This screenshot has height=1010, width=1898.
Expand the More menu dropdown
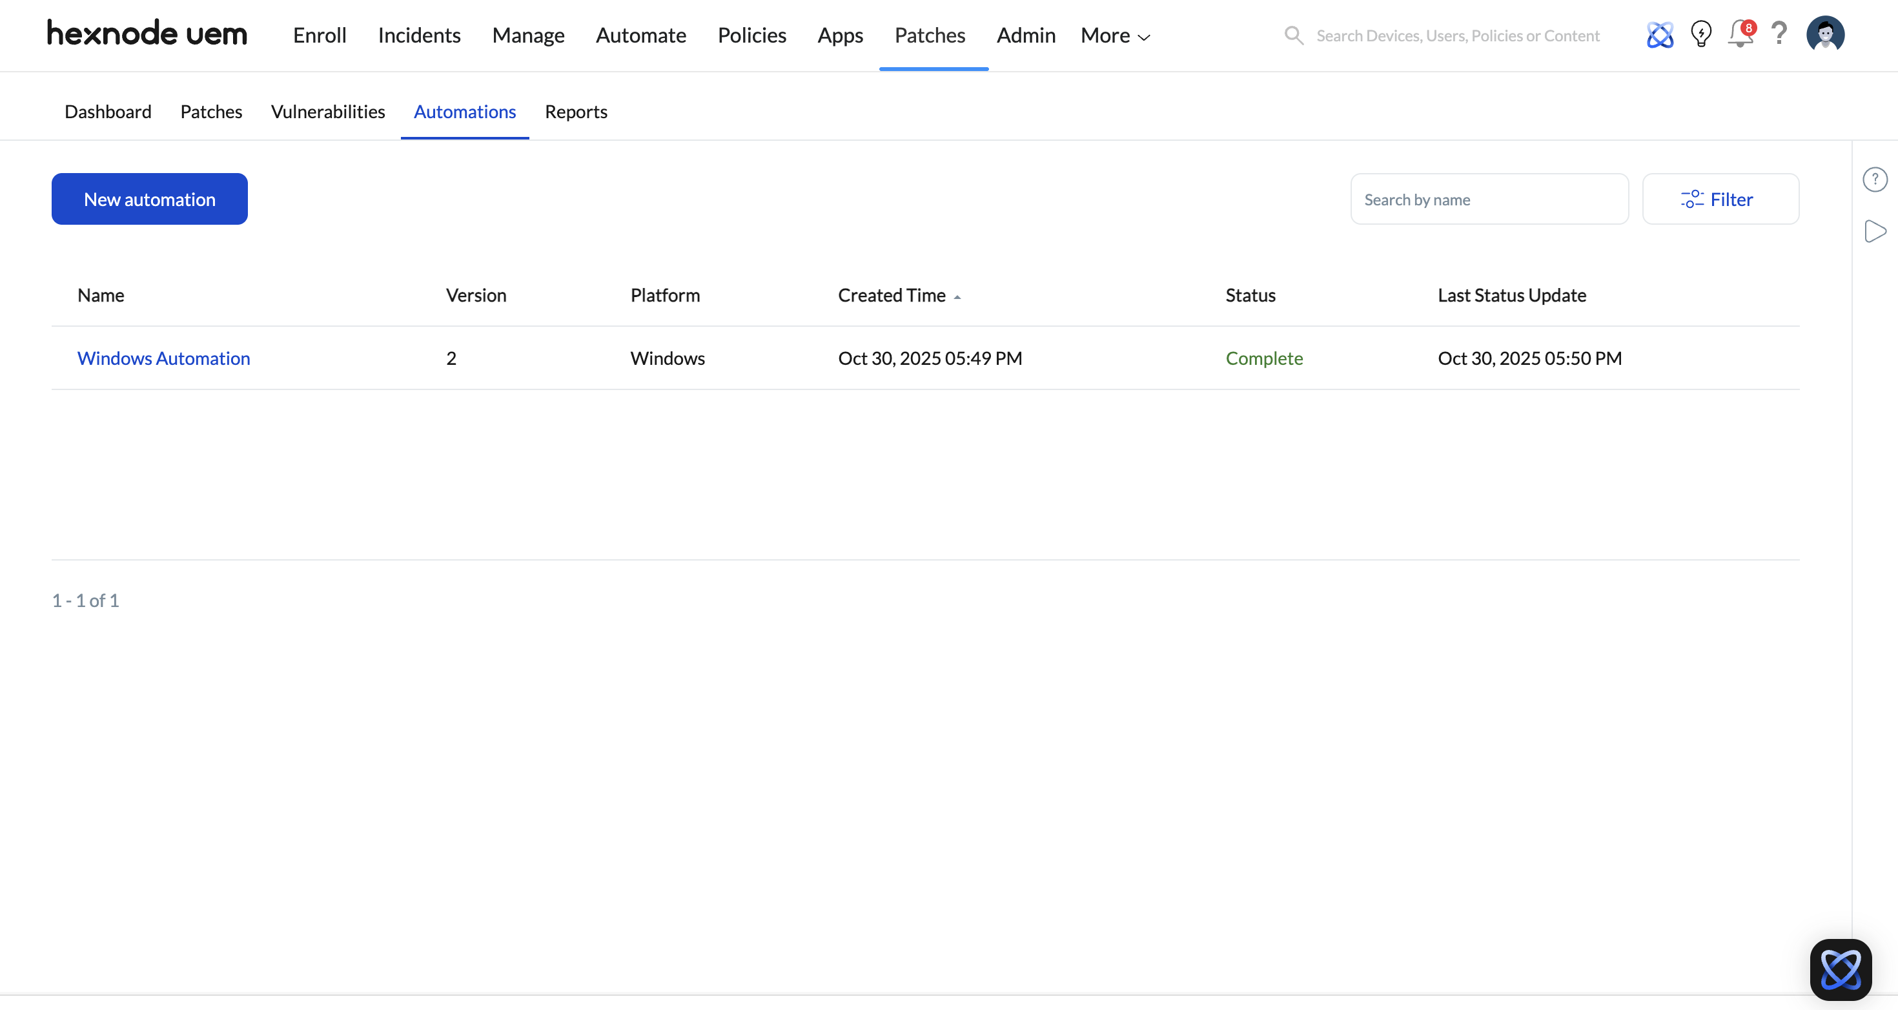point(1115,36)
